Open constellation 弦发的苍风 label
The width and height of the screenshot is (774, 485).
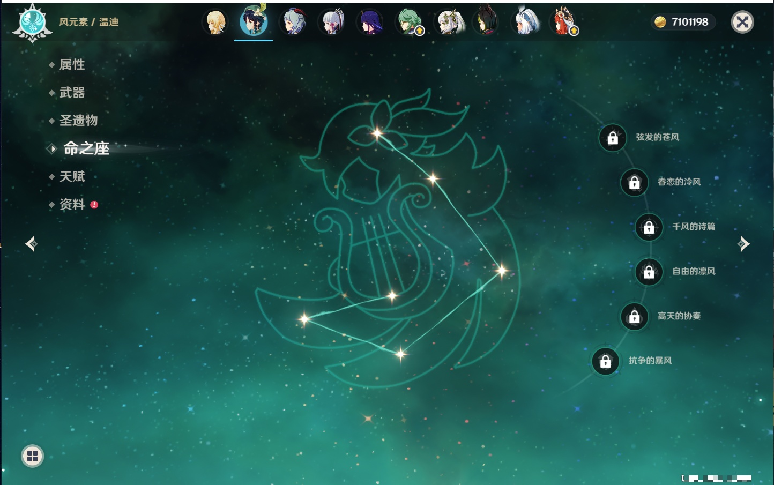(657, 137)
